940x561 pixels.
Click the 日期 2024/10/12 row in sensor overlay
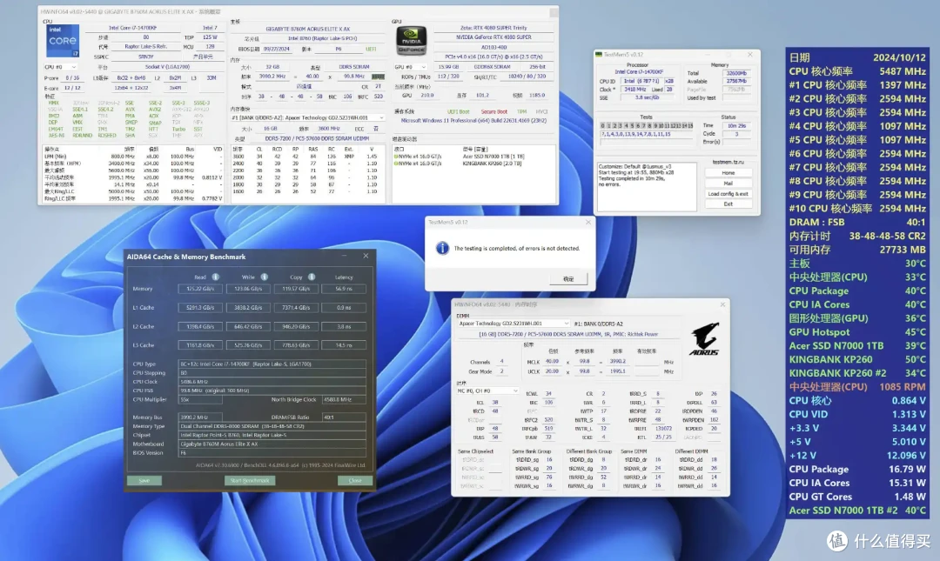click(857, 57)
